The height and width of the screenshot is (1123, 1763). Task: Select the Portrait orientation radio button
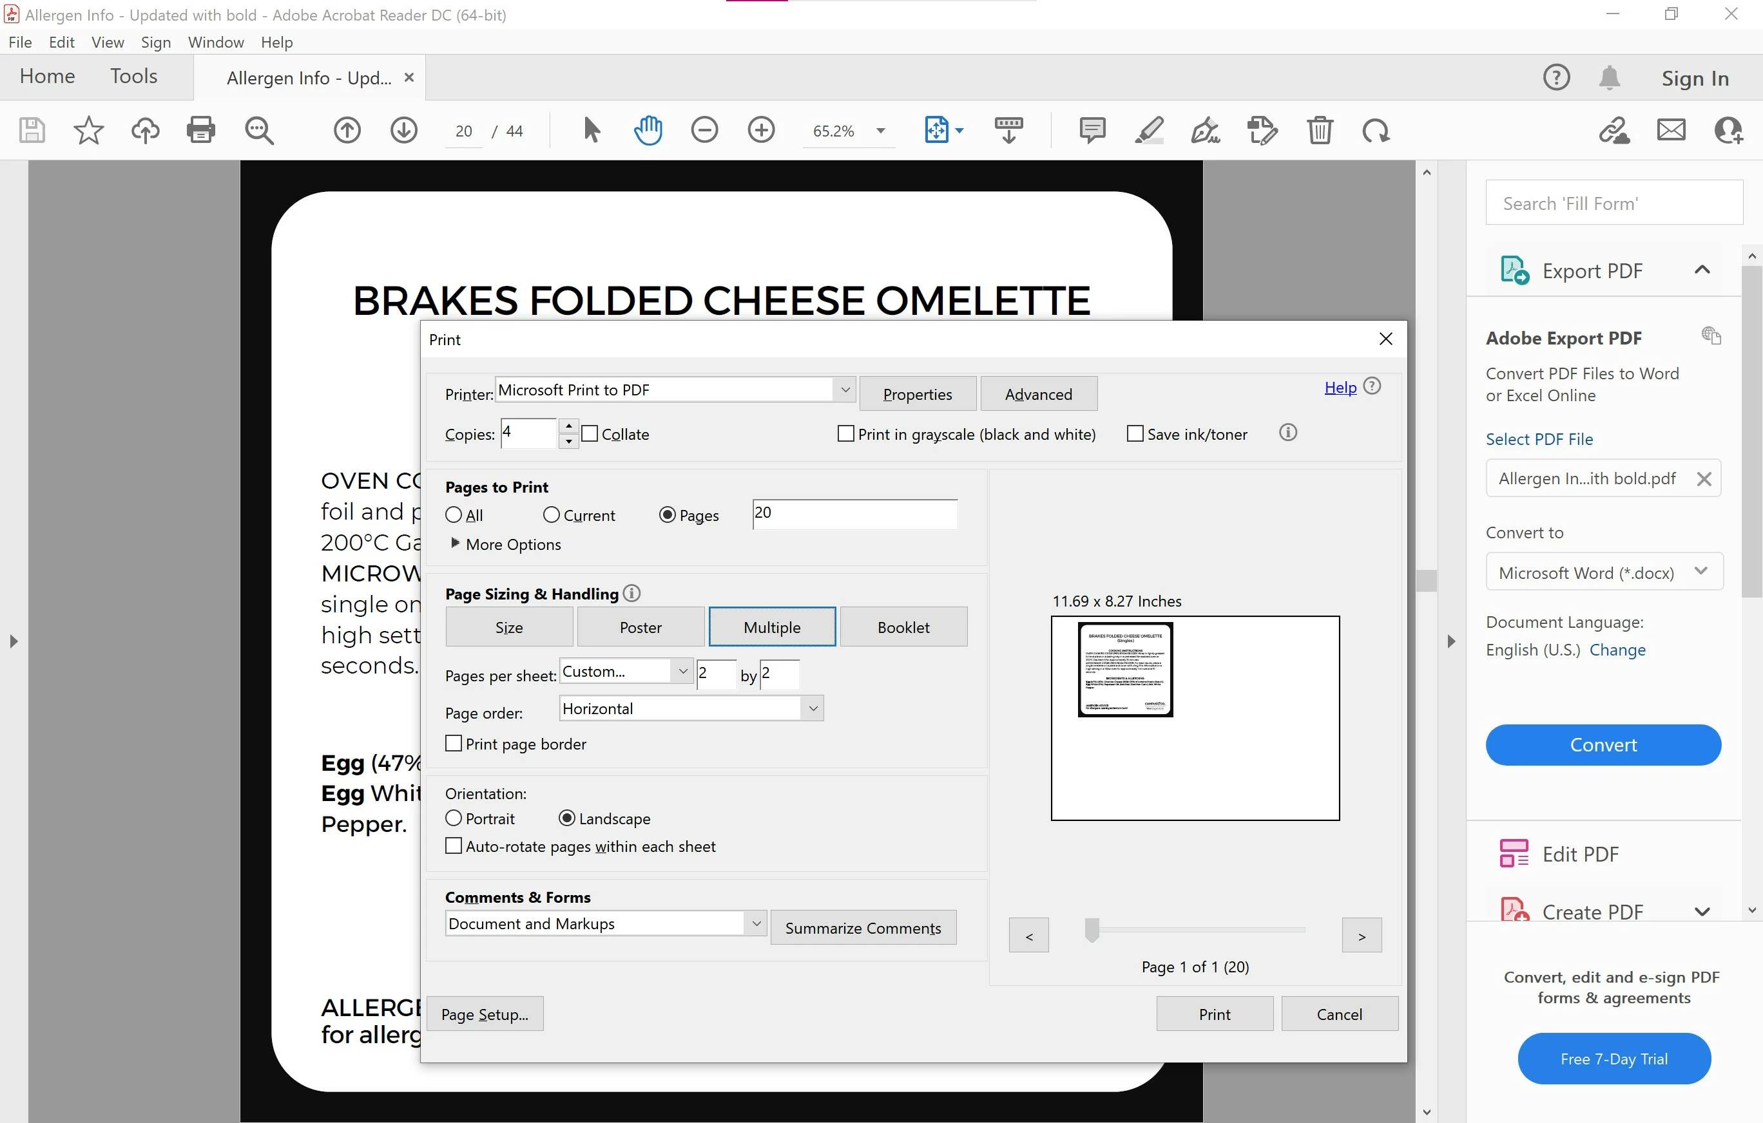click(x=454, y=818)
